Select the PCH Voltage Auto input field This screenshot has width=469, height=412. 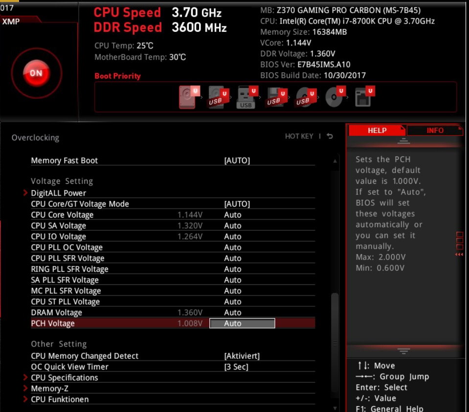242,323
